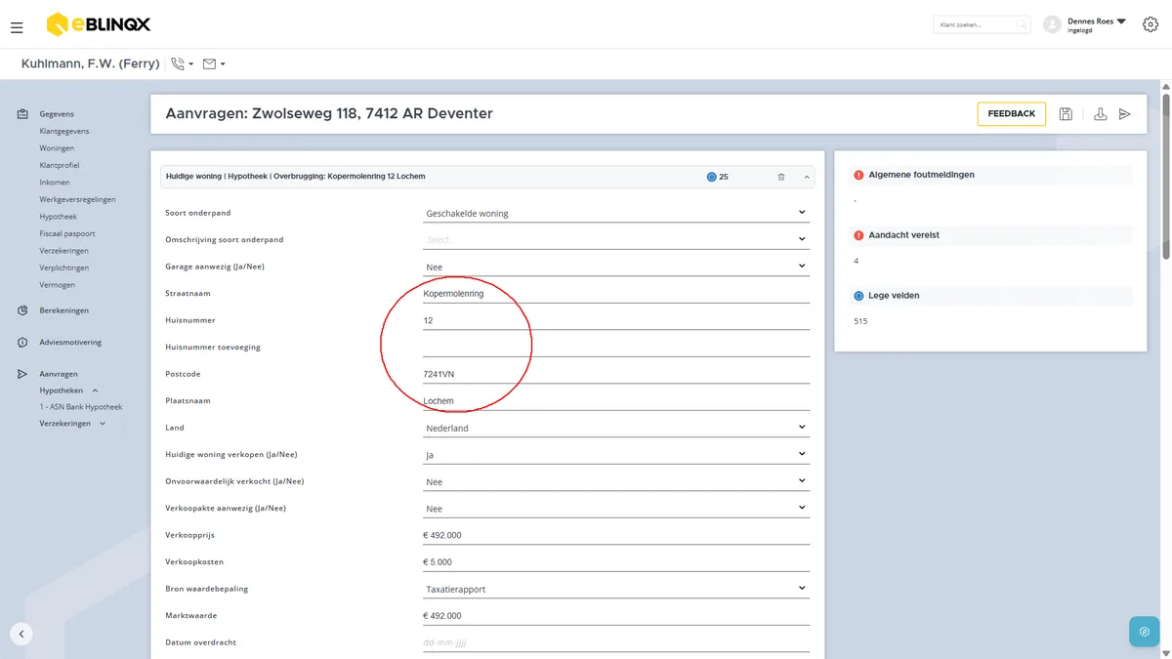Click the blue icon beside Lege velden
The width and height of the screenshot is (1172, 659).
(858, 295)
